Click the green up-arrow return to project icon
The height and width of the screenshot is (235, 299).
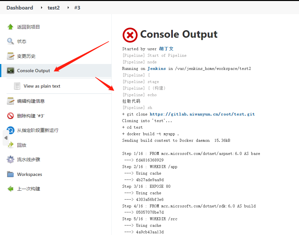click(11, 27)
